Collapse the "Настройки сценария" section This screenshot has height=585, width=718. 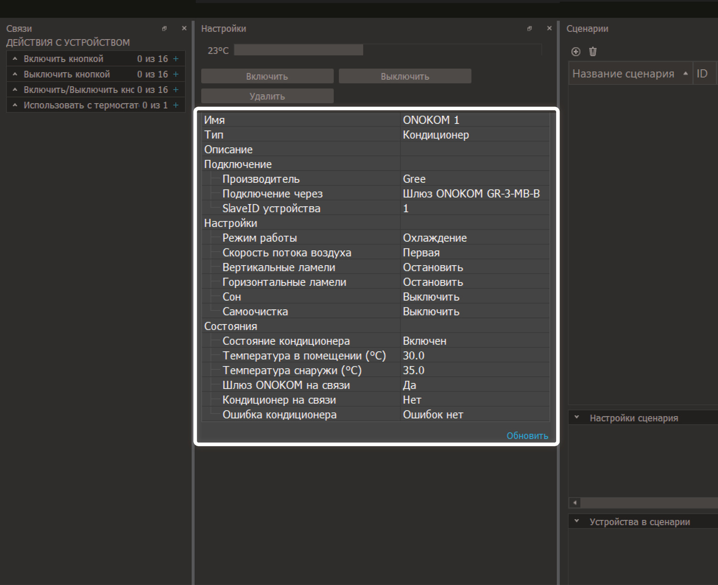pyautogui.click(x=577, y=417)
